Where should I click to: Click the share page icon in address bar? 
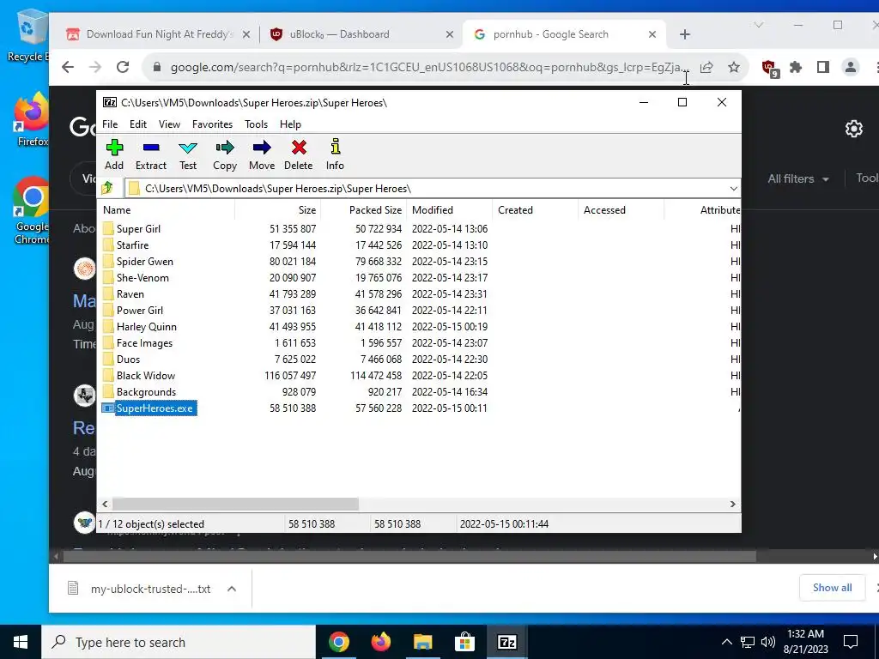[706, 67]
